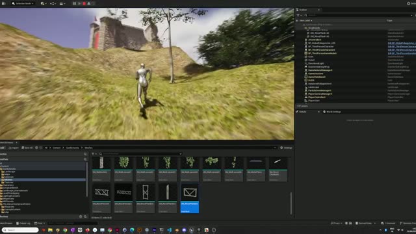Switch to the World Settings tab

click(x=332, y=112)
